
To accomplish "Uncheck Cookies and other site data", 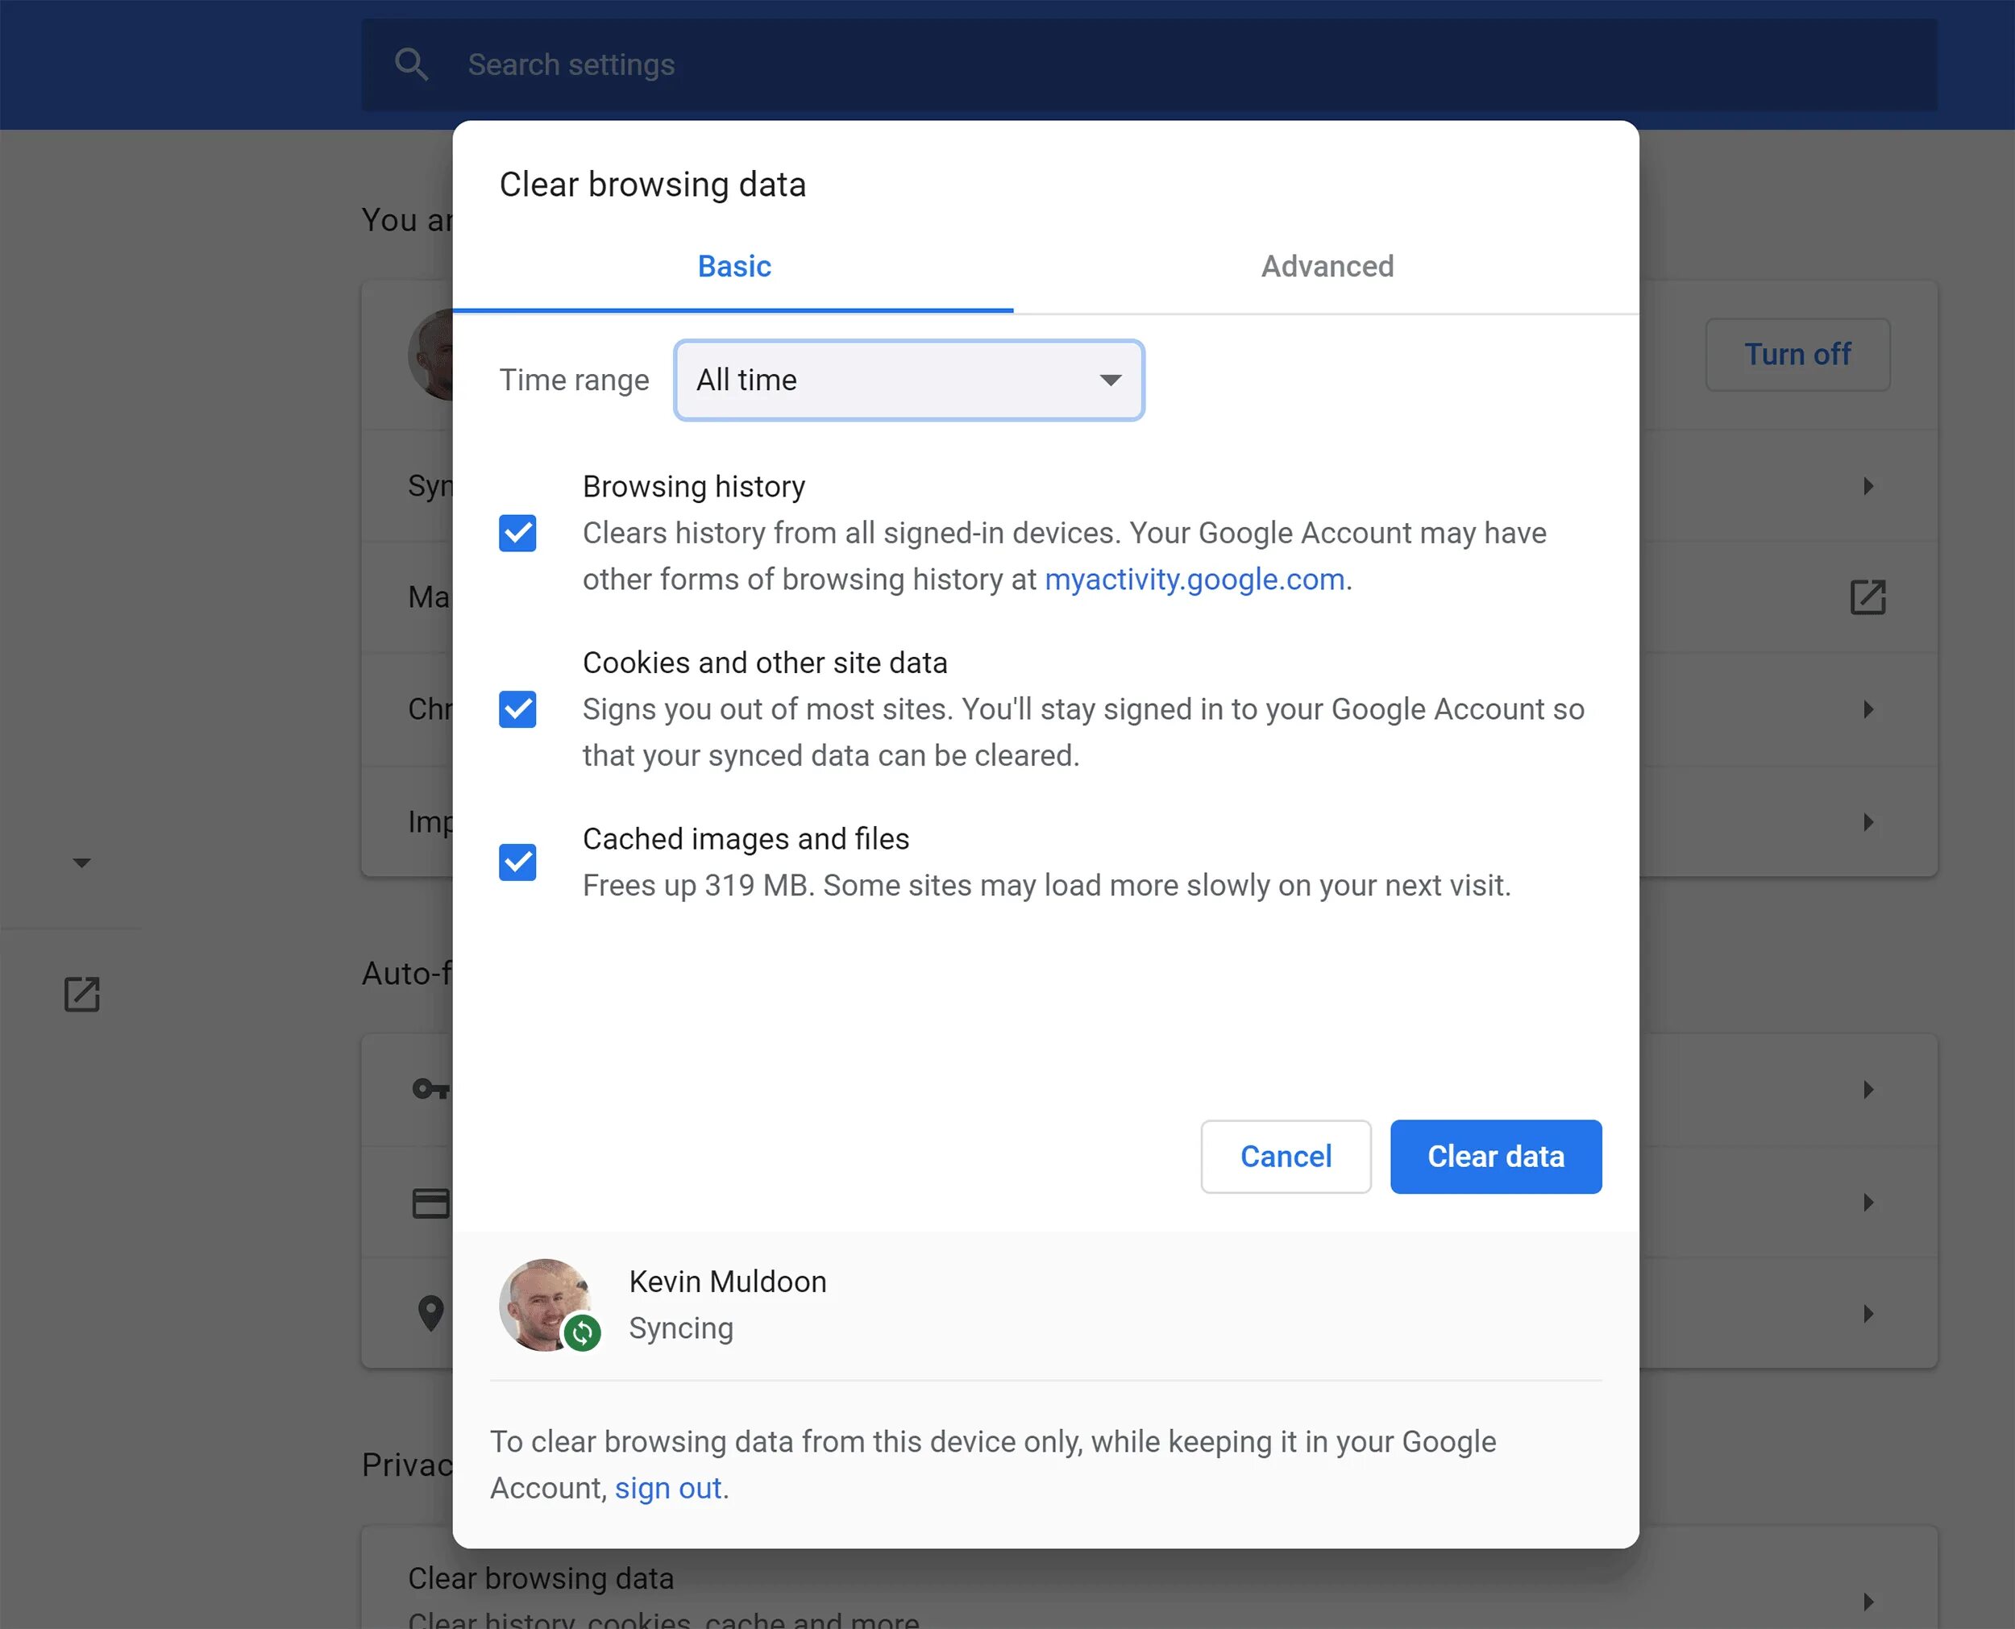I will click(517, 709).
